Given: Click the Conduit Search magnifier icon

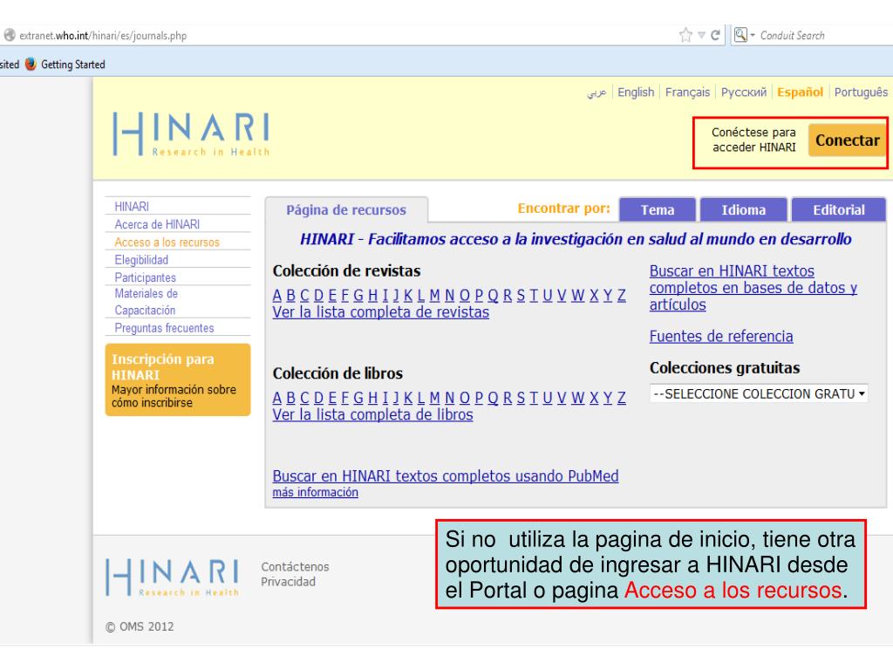Looking at the screenshot, I should coord(740,35).
